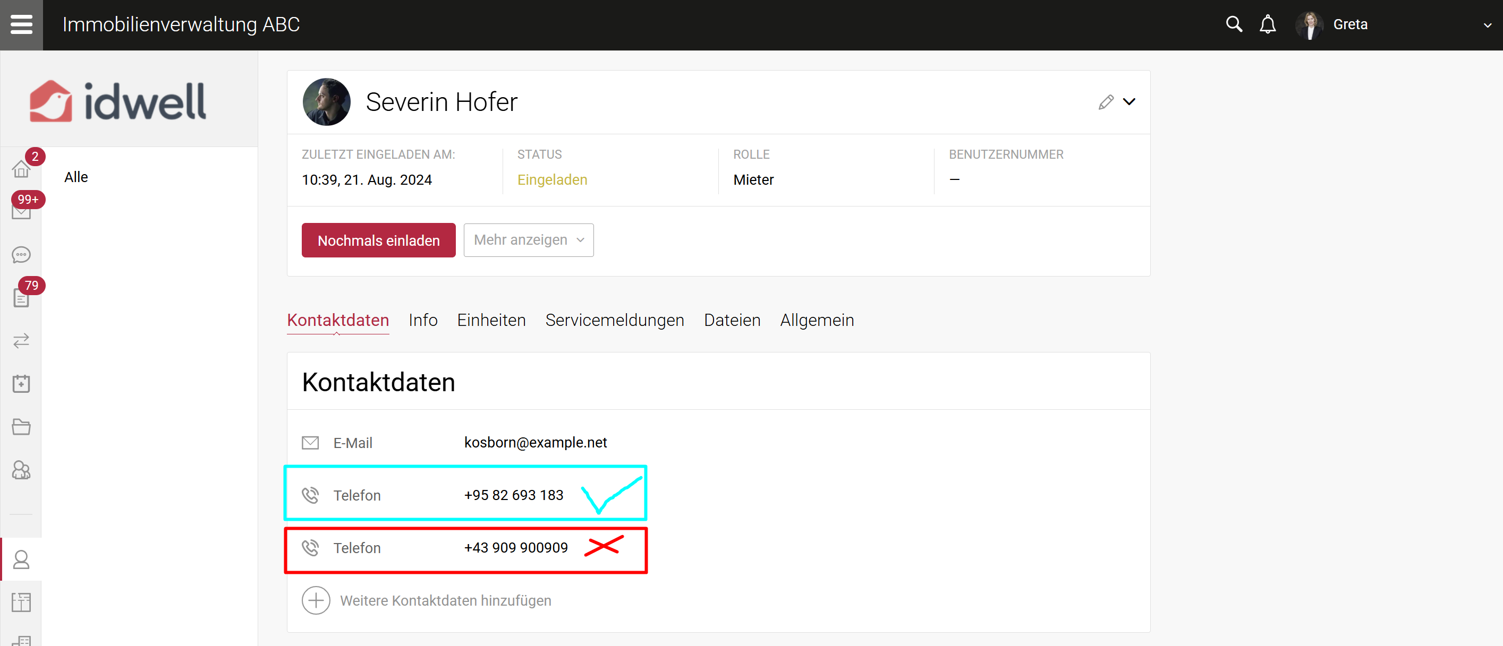Click Severin Hofer's profile photo
Screen dimensions: 1503x646
pyautogui.click(x=326, y=102)
